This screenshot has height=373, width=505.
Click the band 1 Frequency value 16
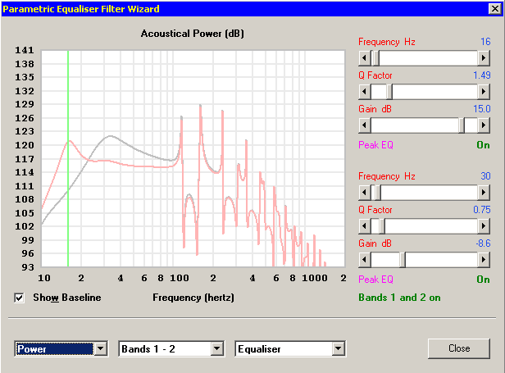(485, 42)
